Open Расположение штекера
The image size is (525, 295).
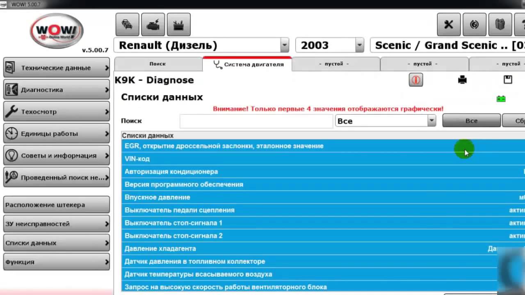coord(57,205)
